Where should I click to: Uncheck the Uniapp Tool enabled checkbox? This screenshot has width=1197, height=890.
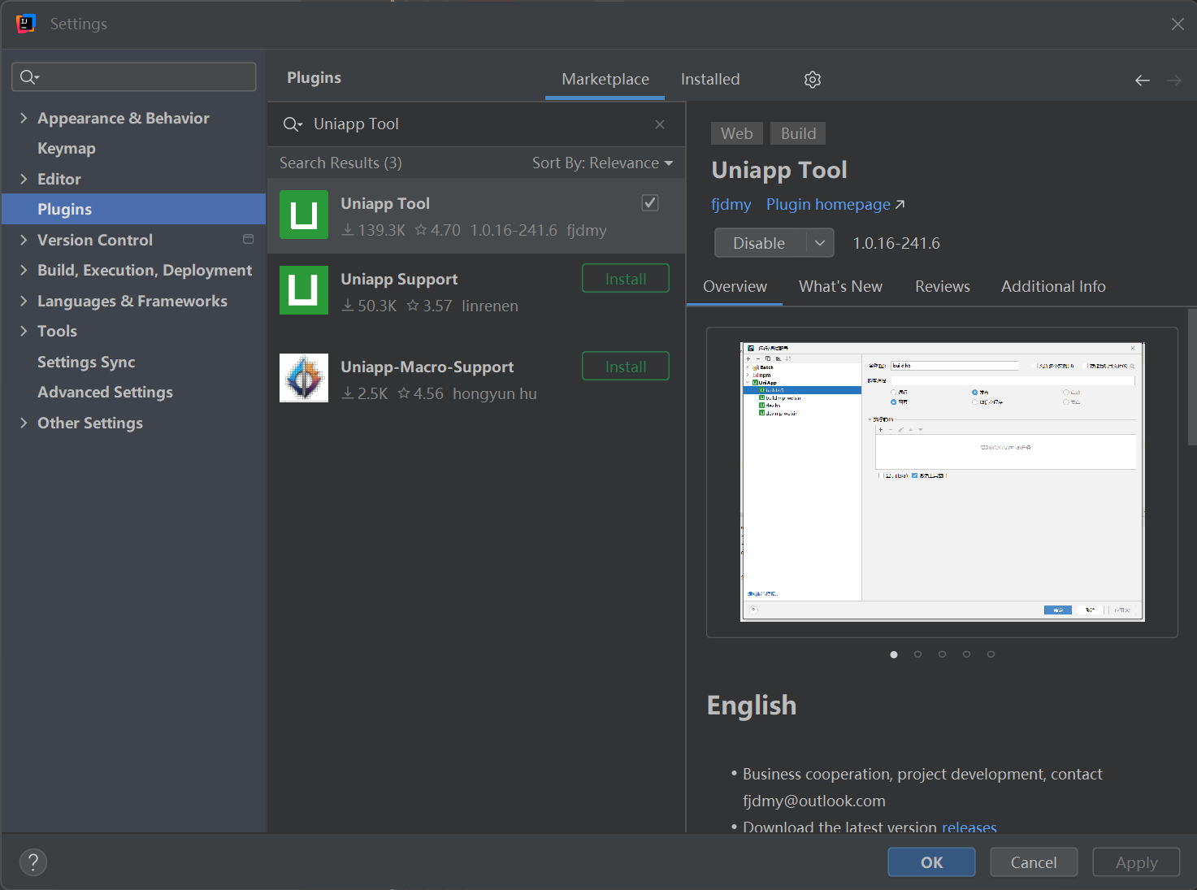tap(650, 202)
